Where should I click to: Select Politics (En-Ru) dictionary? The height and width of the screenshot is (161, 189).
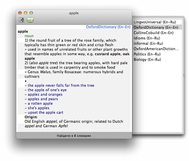coord(157,54)
